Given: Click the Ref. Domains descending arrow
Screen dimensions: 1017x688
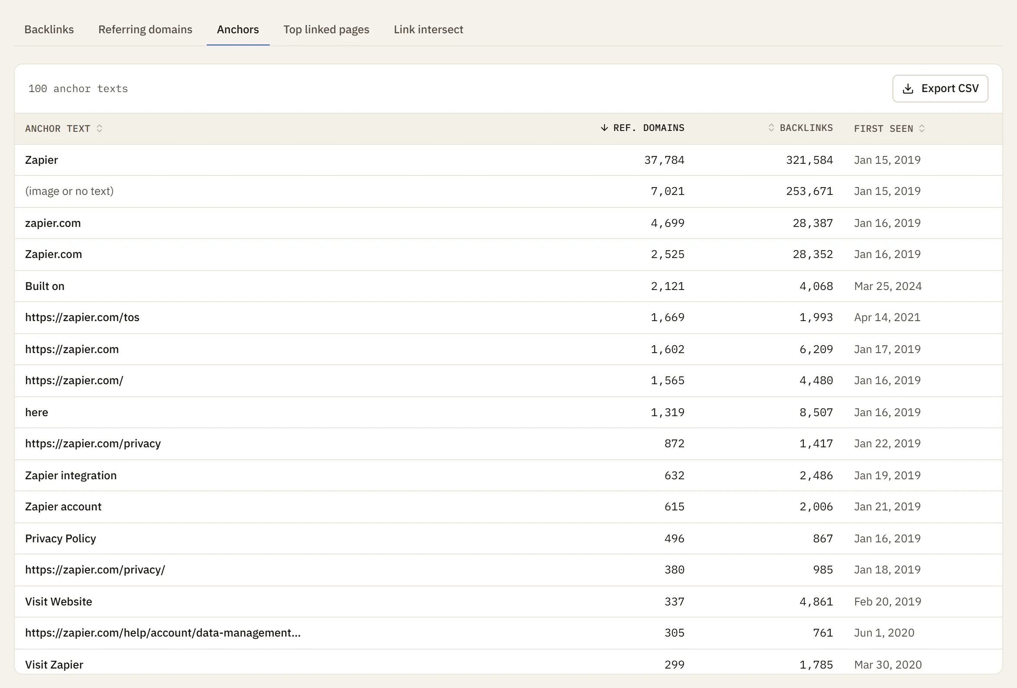Looking at the screenshot, I should 604,127.
